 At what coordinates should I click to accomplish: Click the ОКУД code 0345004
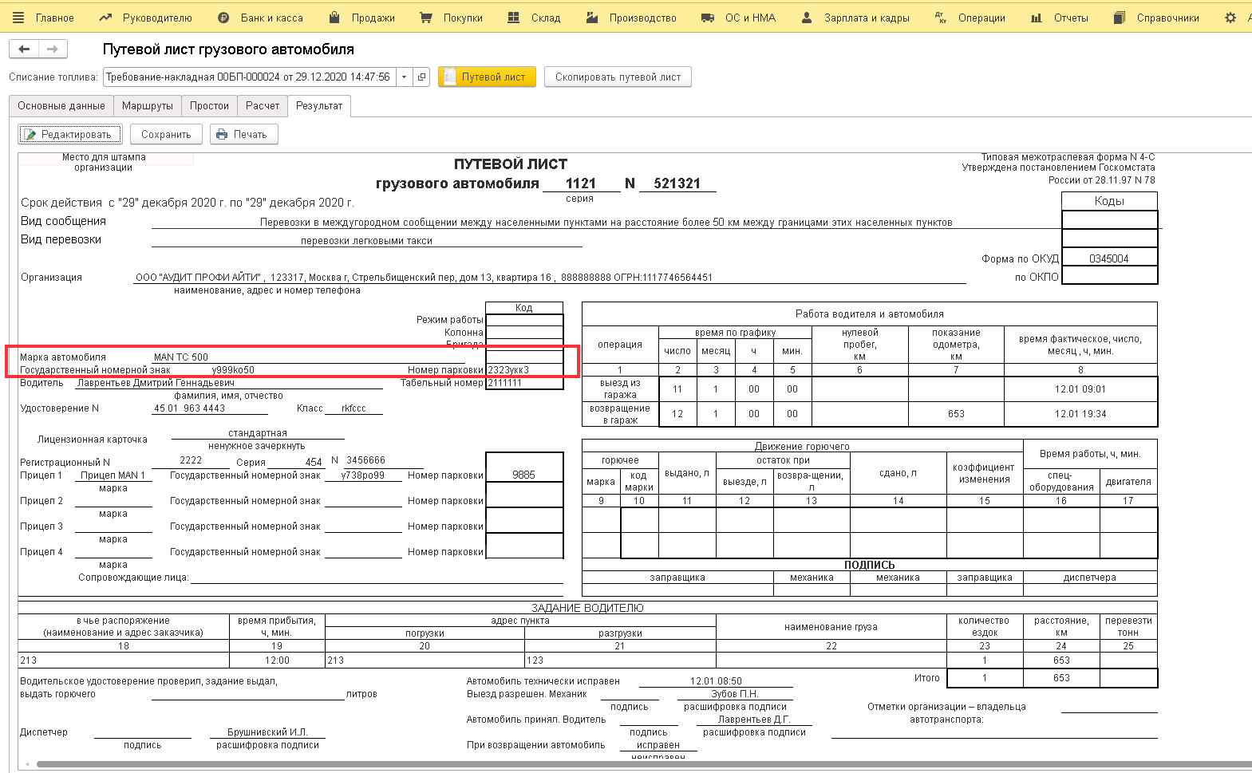coord(1109,258)
